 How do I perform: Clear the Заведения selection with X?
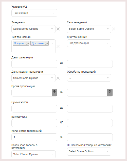[x=58, y=29]
